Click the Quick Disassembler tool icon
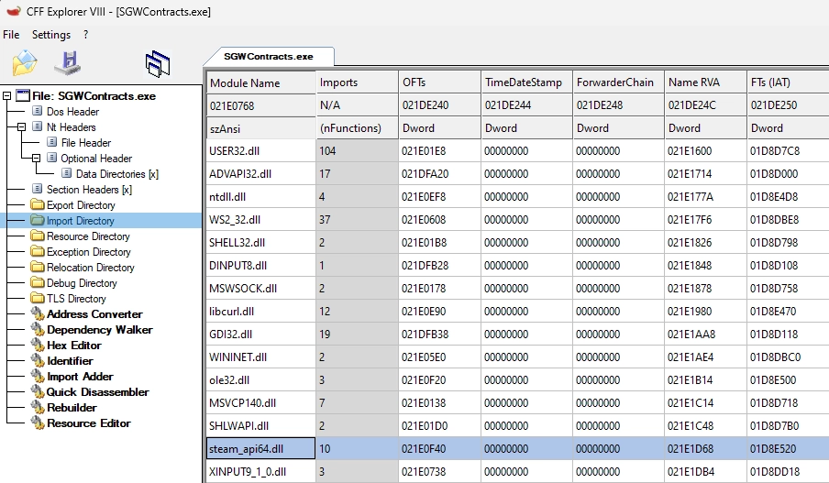829x483 pixels. click(x=38, y=391)
